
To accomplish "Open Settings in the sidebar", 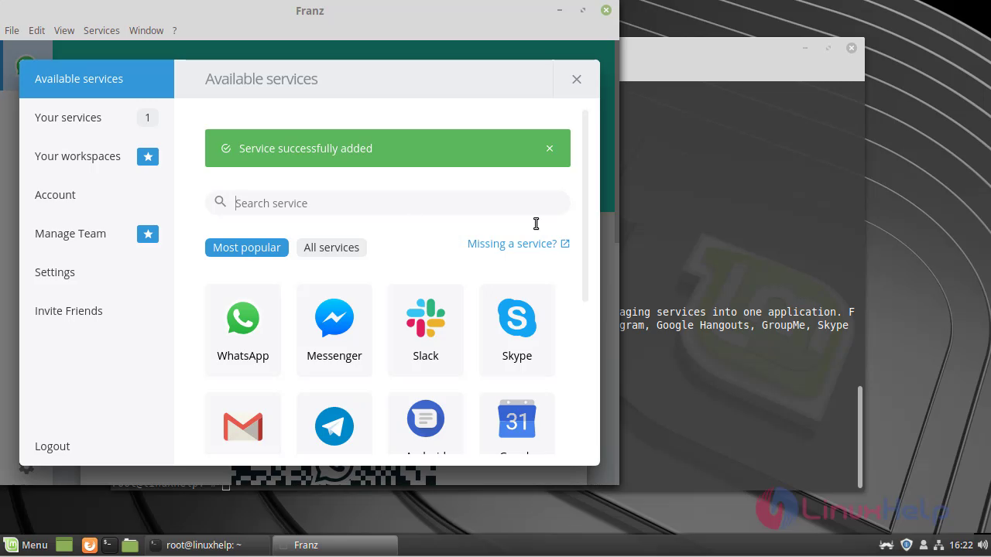I will [97, 272].
